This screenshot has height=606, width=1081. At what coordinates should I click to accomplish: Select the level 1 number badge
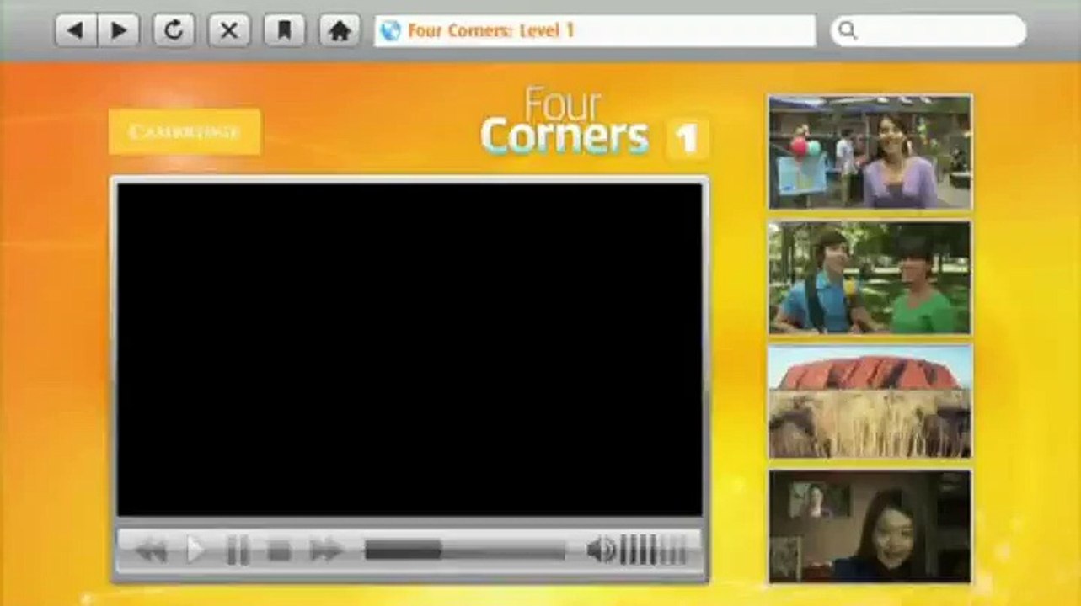tap(688, 138)
